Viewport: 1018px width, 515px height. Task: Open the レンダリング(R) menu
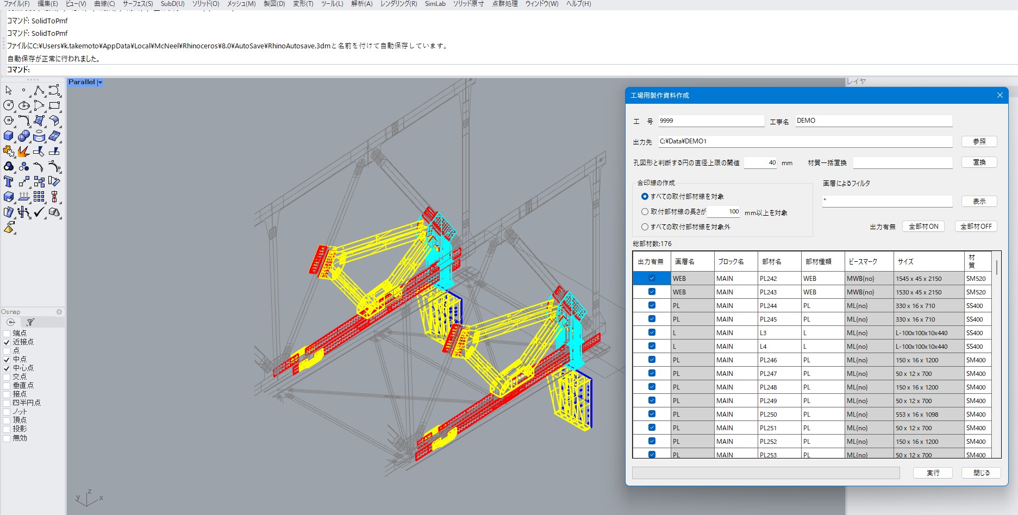click(x=398, y=4)
